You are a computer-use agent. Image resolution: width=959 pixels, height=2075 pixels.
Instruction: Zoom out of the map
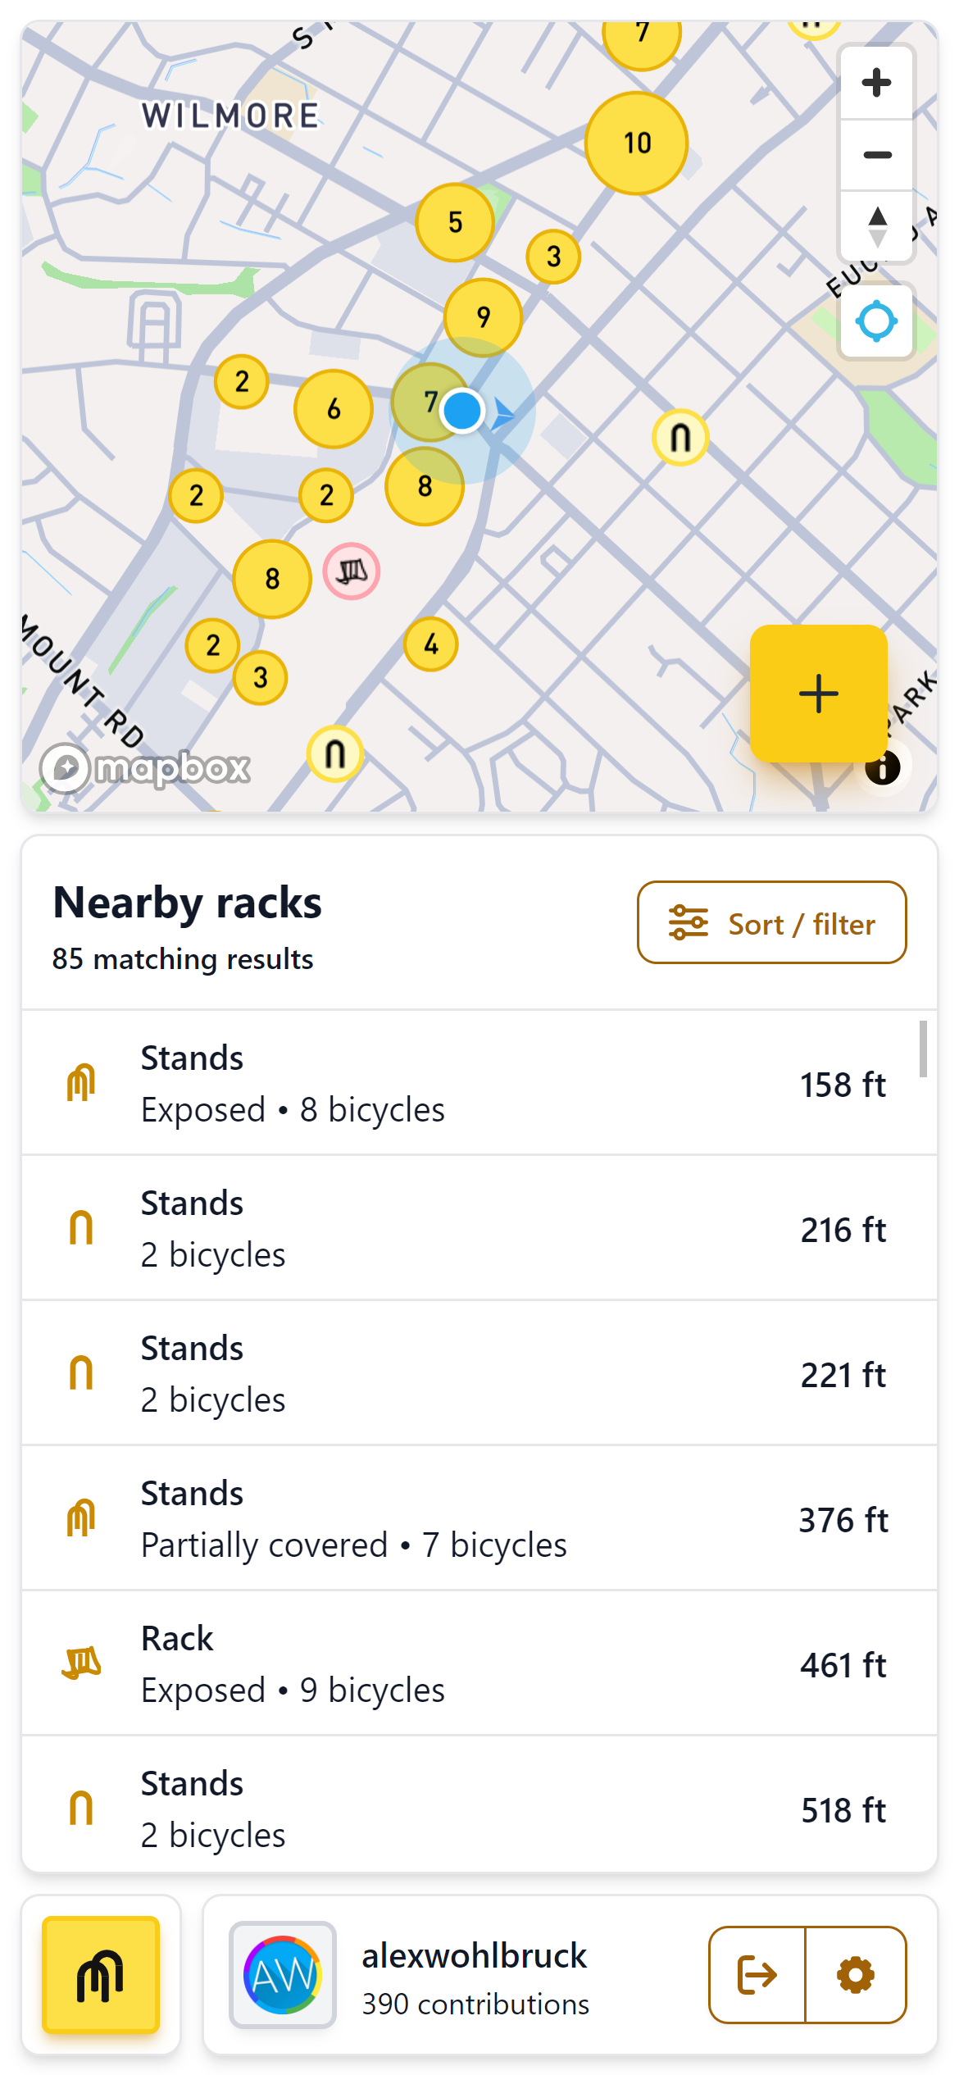click(876, 155)
